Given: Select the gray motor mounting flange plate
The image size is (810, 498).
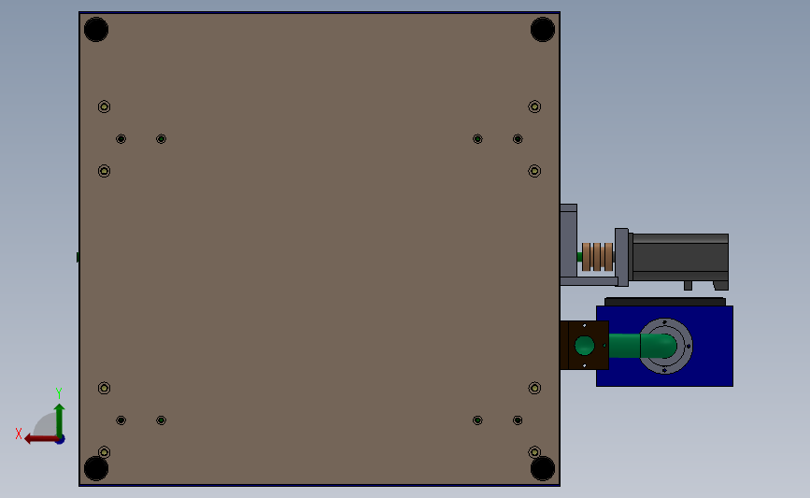Looking at the screenshot, I should point(621,257).
